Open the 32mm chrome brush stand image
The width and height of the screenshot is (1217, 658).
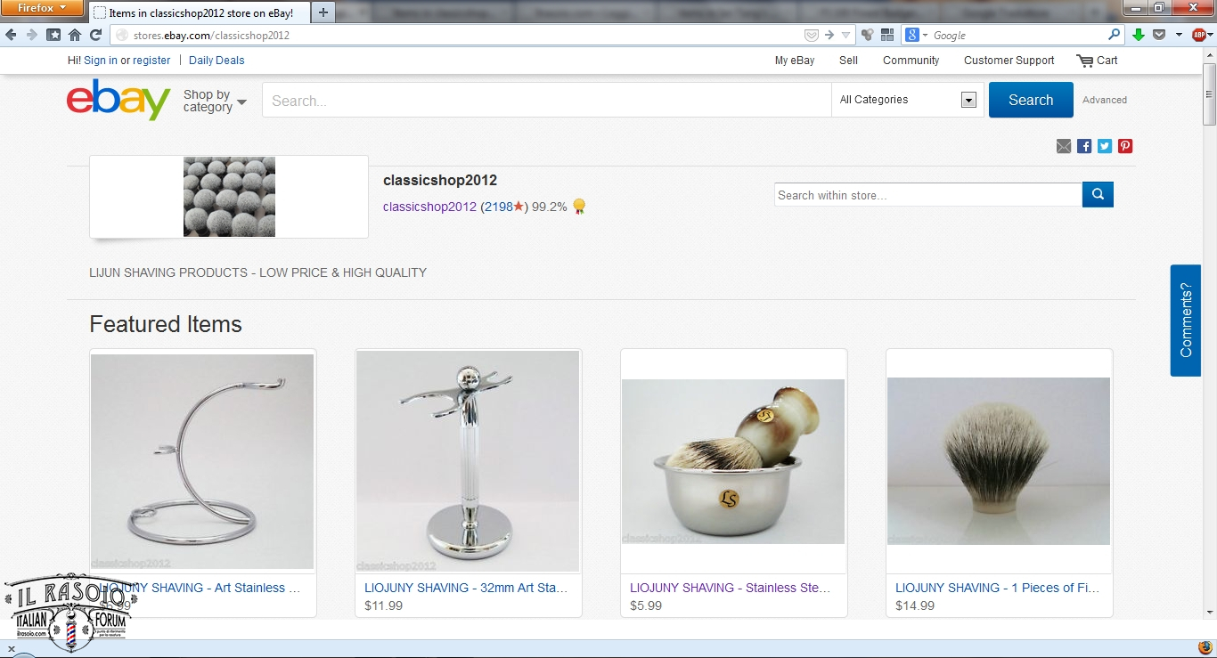coord(468,461)
